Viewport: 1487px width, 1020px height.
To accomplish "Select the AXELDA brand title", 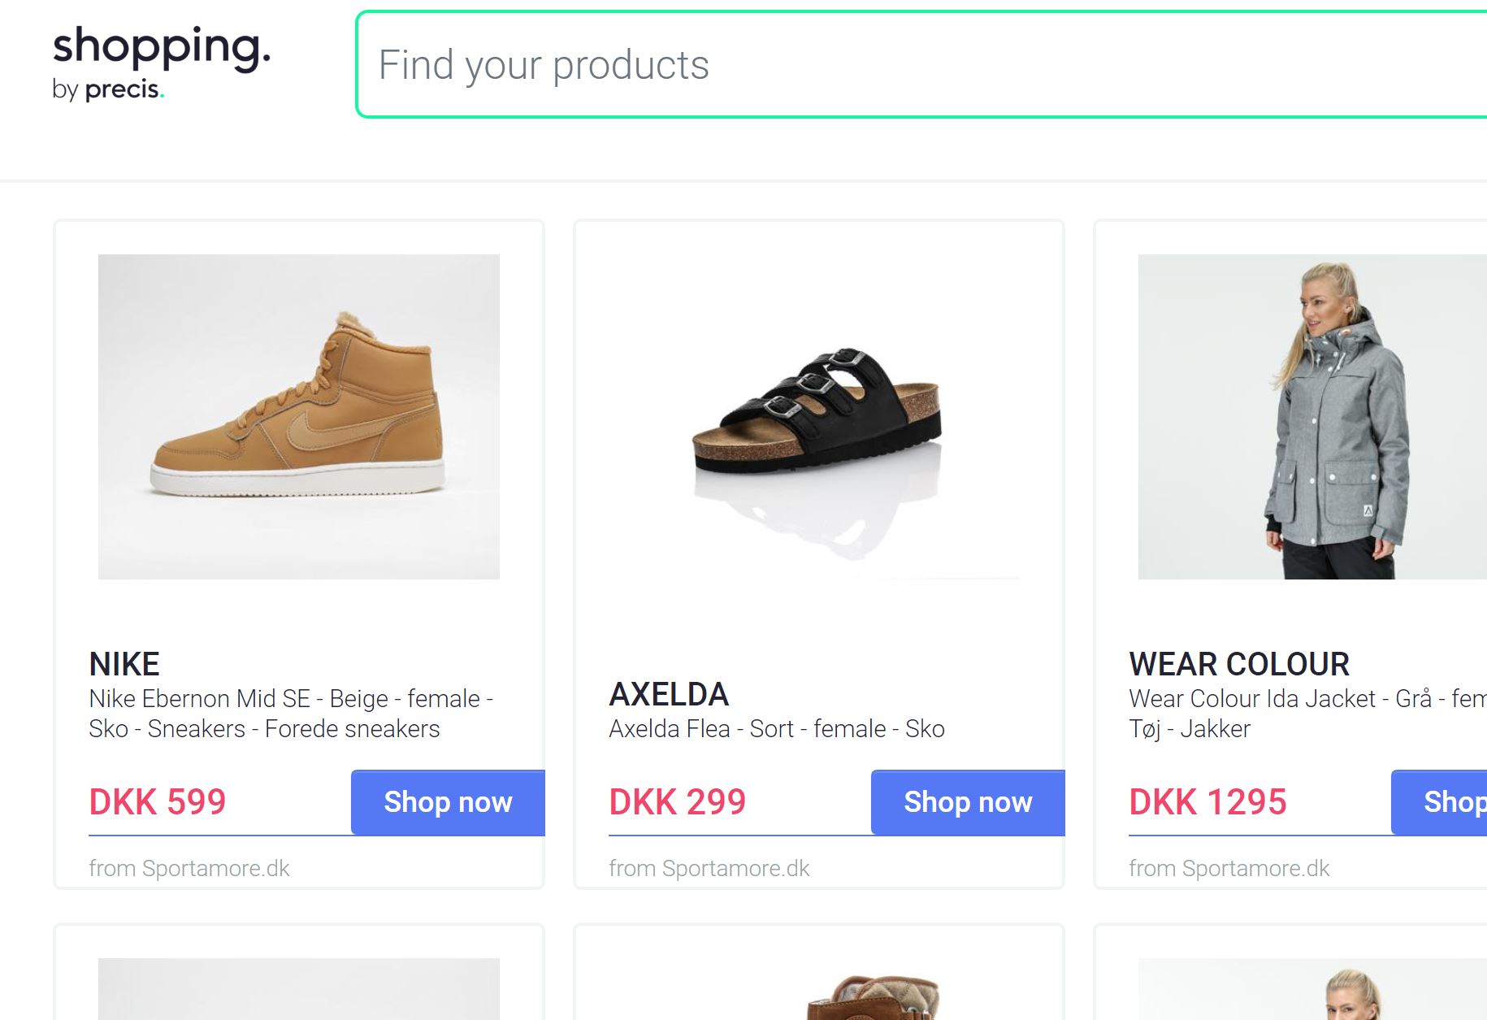I will (670, 695).
